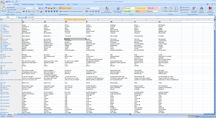
Task: Decrease indent in Alignment group
Action: 55,11
